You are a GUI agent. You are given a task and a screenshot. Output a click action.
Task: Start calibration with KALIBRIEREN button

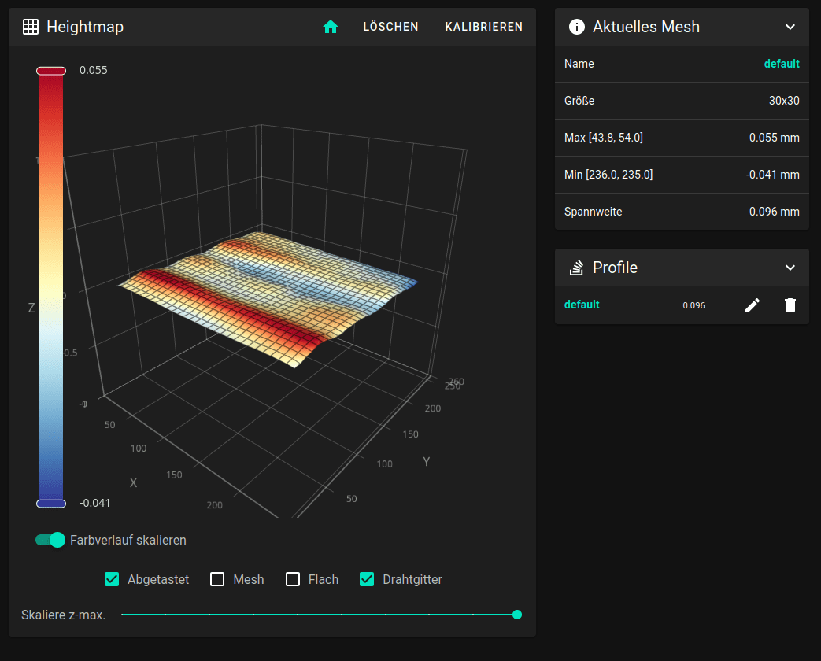click(484, 27)
